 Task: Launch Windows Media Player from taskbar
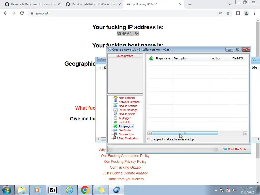pos(37,190)
